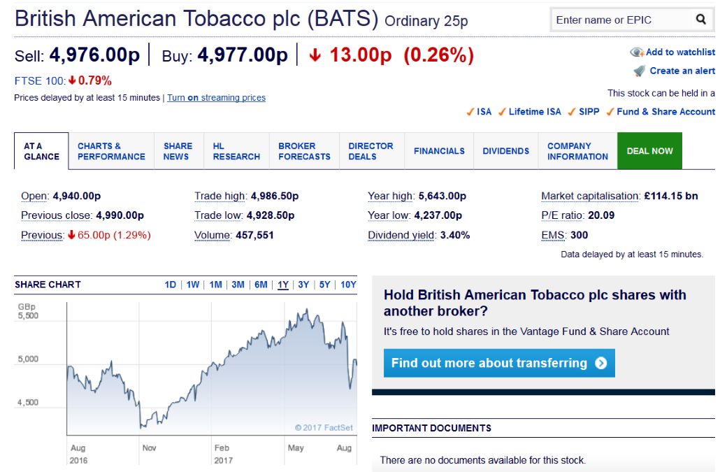Open the Fund & Share Account link
This screenshot has height=472, width=727.
[x=665, y=112]
